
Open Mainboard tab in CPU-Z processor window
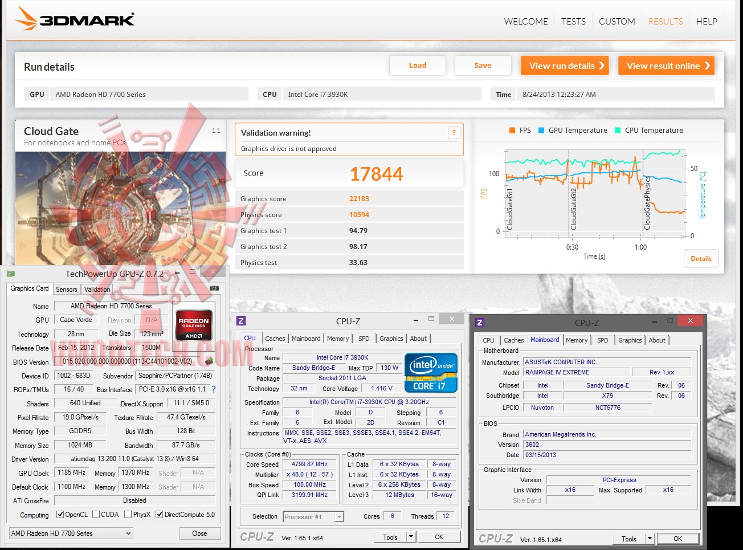[306, 339]
